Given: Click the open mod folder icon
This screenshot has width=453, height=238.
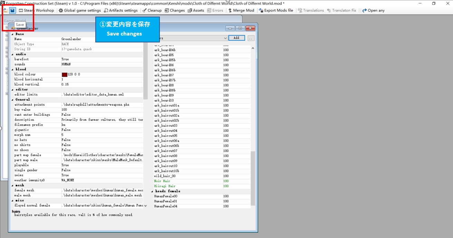Looking at the screenshot, I should pos(6,10).
